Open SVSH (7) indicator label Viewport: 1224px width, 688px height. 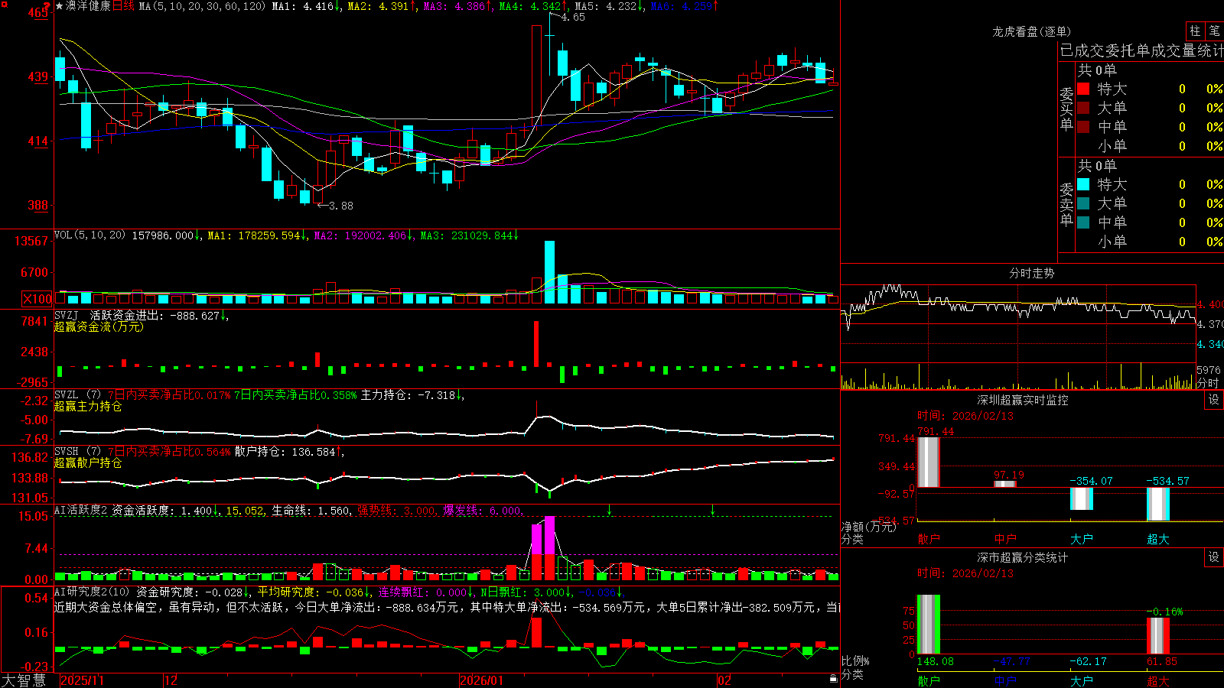pyautogui.click(x=77, y=452)
